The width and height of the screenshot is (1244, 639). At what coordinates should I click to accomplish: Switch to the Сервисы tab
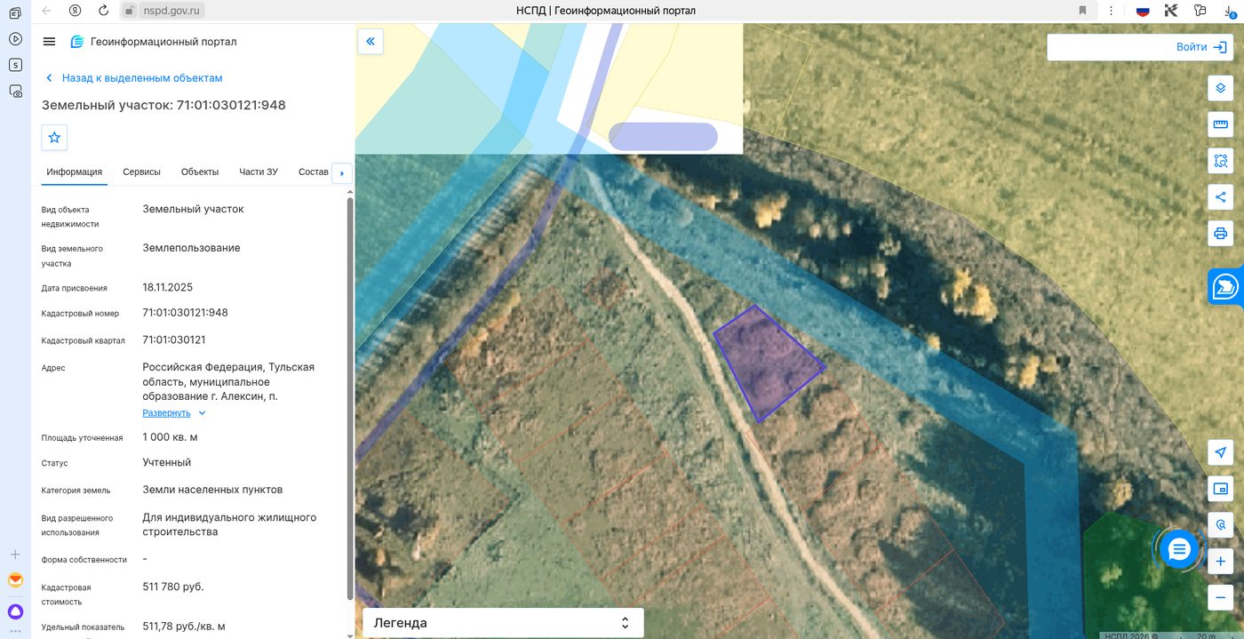point(142,172)
